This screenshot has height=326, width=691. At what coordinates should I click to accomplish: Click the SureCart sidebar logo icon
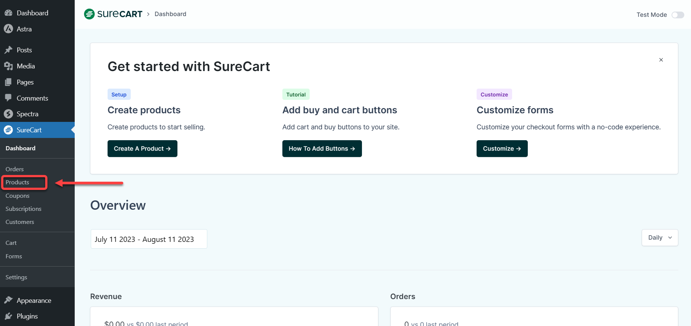tap(8, 130)
